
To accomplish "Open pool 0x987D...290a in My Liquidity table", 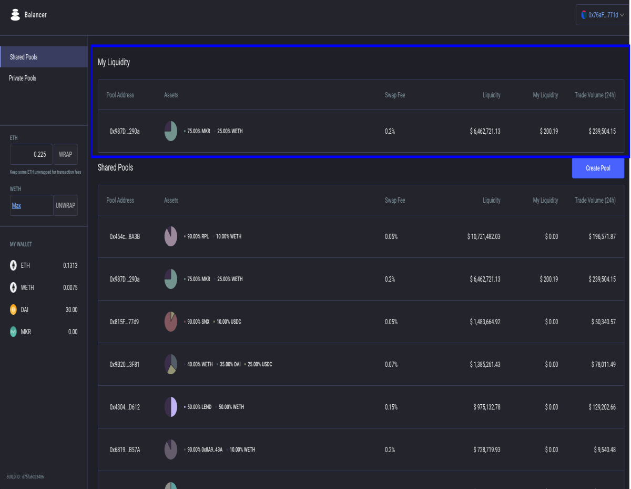I will point(125,131).
